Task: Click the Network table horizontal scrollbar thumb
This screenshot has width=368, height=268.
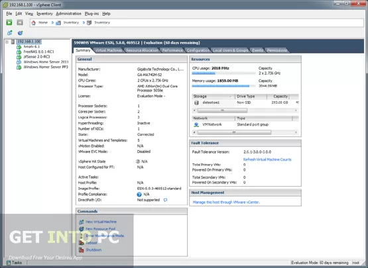Action: tap(234, 132)
